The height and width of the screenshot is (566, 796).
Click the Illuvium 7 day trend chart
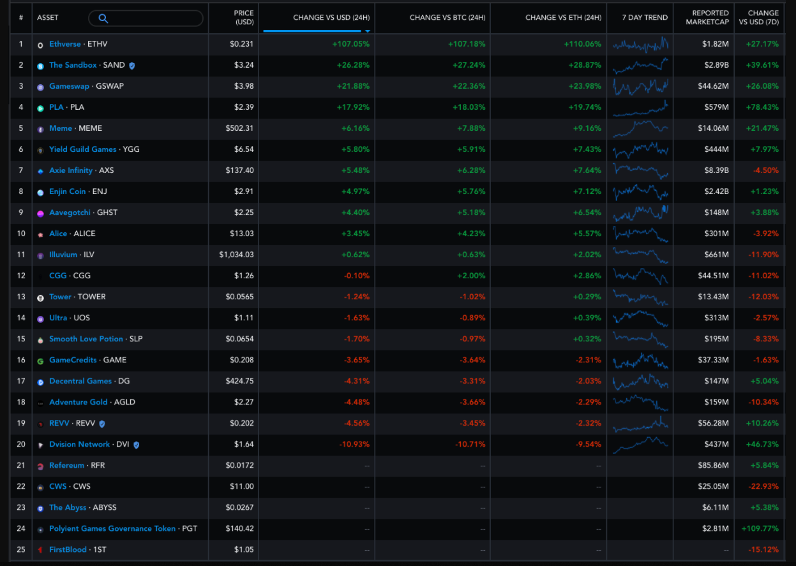(x=640, y=255)
